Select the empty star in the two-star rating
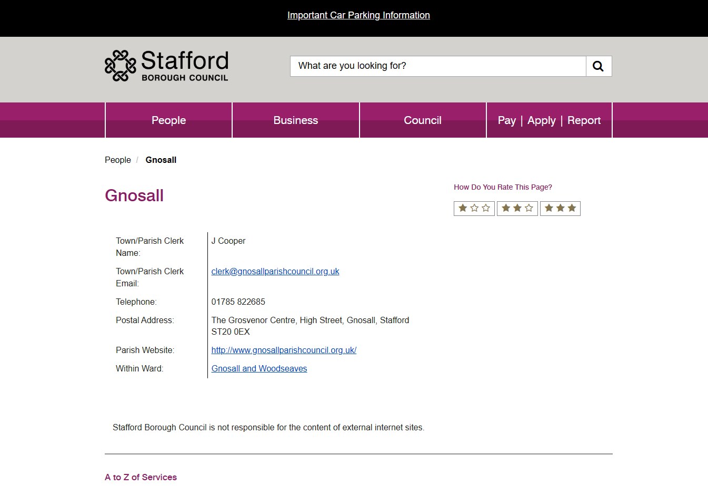708x486 pixels. [528, 208]
